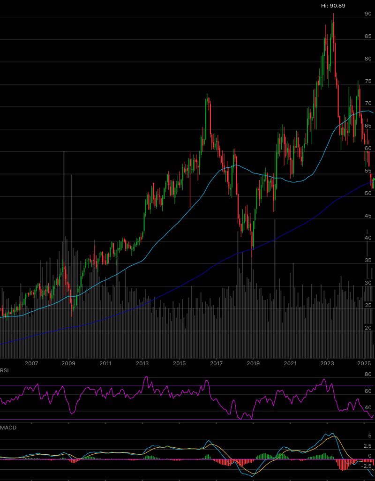Click the 5 level label in MACD panel
375x481 pixels.
click(370, 436)
